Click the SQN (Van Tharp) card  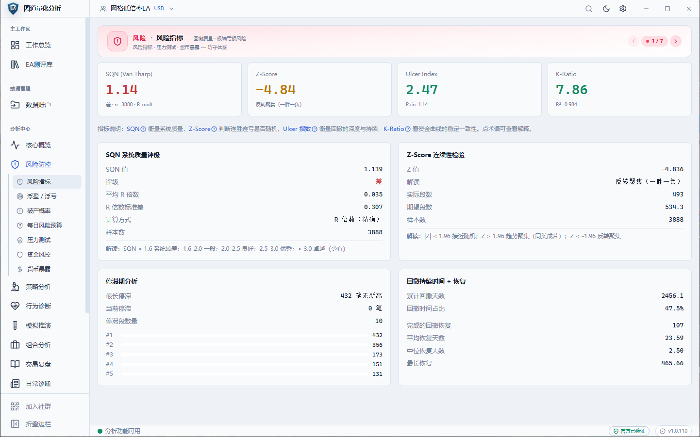[x=169, y=89]
